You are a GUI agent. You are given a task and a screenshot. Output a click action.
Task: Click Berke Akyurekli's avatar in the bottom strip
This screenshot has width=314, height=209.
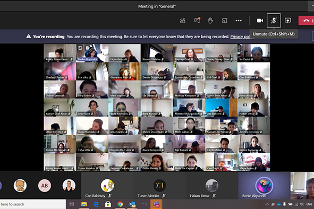[264, 186]
